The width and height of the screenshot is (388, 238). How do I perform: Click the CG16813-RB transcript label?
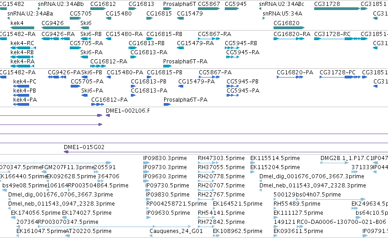[146, 43]
